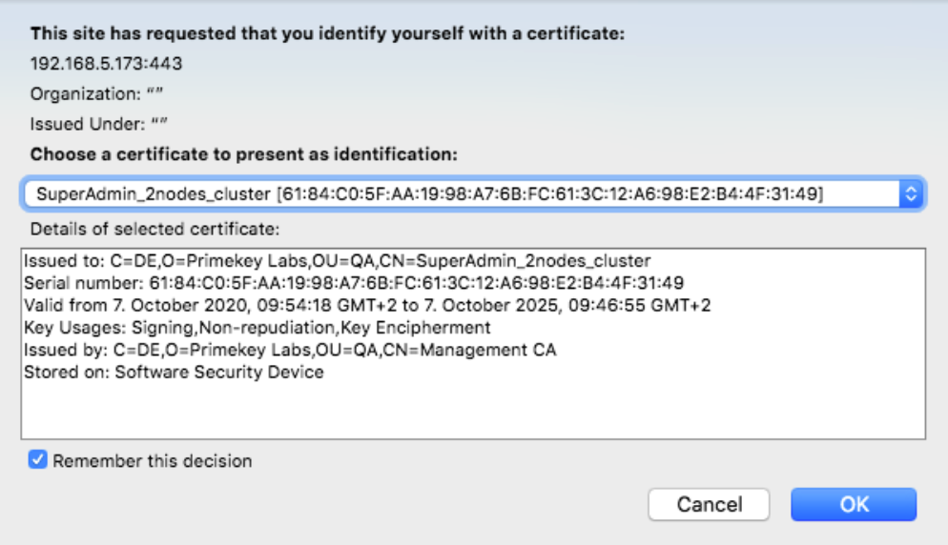Confirm the certificate with OK
Viewport: 948px width, 545px height.
click(853, 504)
